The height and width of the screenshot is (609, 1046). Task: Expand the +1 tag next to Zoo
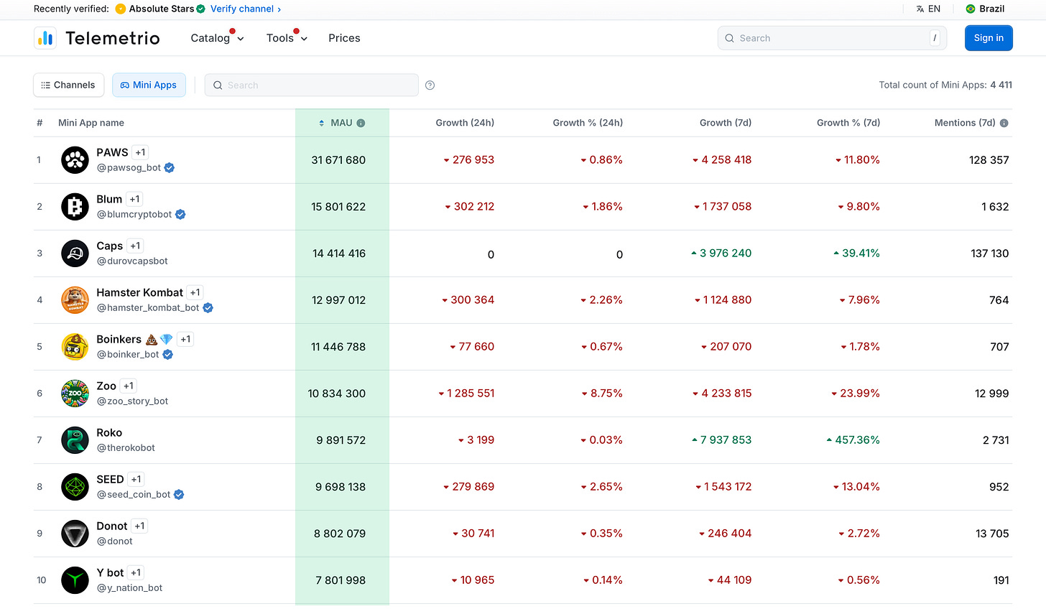128,386
